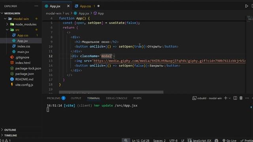Select the TERMINAL panel tab

tap(94, 98)
